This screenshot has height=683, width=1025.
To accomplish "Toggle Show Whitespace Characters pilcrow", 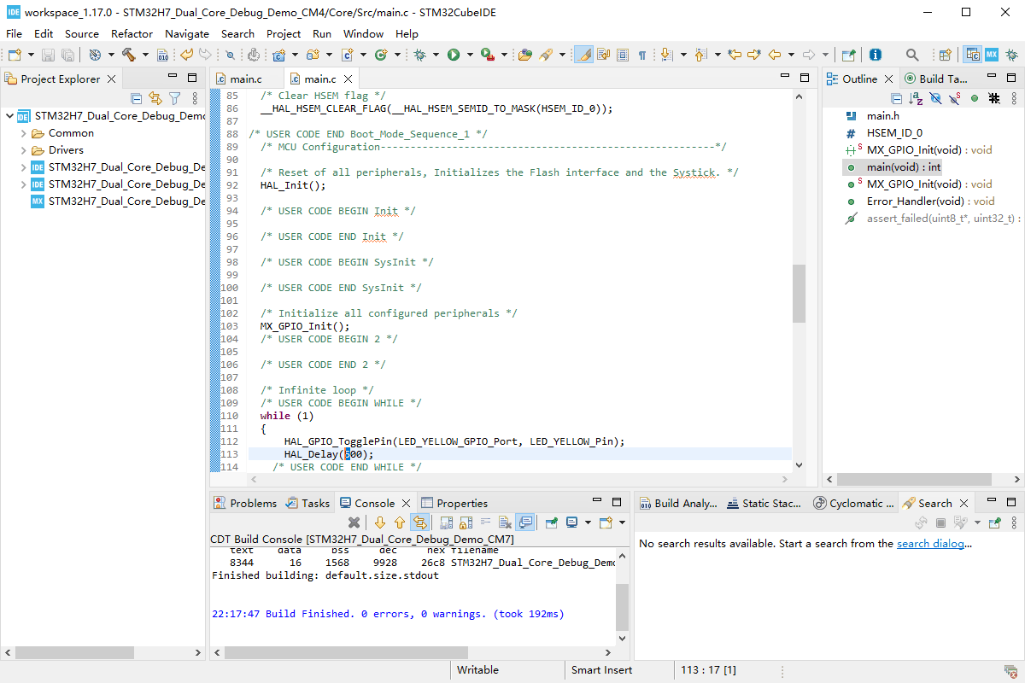I will pos(641,55).
